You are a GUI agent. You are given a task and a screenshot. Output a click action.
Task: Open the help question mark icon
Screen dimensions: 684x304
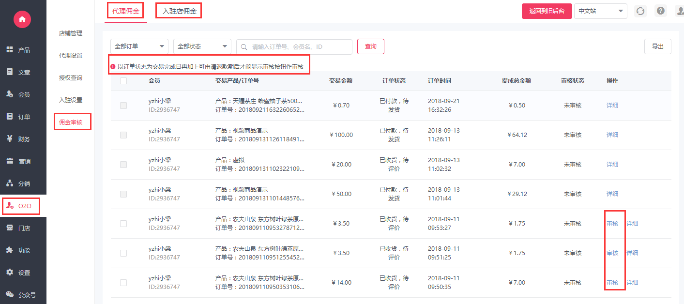coord(660,11)
